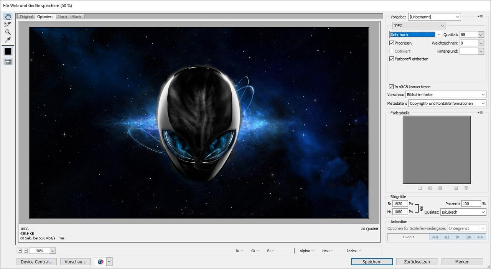This screenshot has width=491, height=269.
Task: Click the image width B field
Action: pos(400,204)
